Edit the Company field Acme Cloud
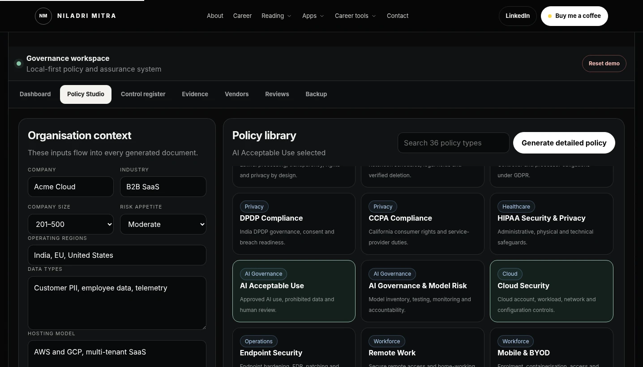The width and height of the screenshot is (643, 367). (x=71, y=187)
